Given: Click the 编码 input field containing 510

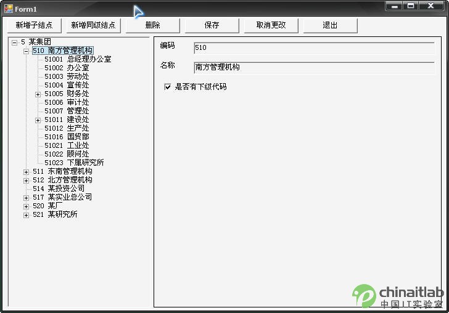Looking at the screenshot, I should [314, 48].
